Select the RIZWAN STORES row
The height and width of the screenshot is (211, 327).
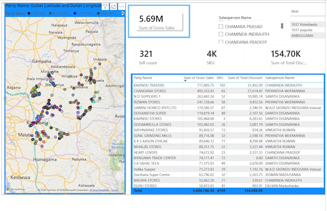pyautogui.click(x=228, y=102)
